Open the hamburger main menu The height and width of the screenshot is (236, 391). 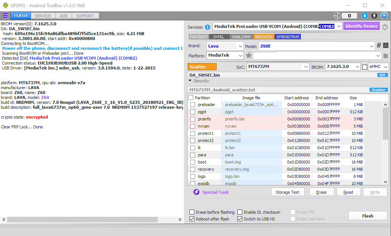[x=5, y=15]
